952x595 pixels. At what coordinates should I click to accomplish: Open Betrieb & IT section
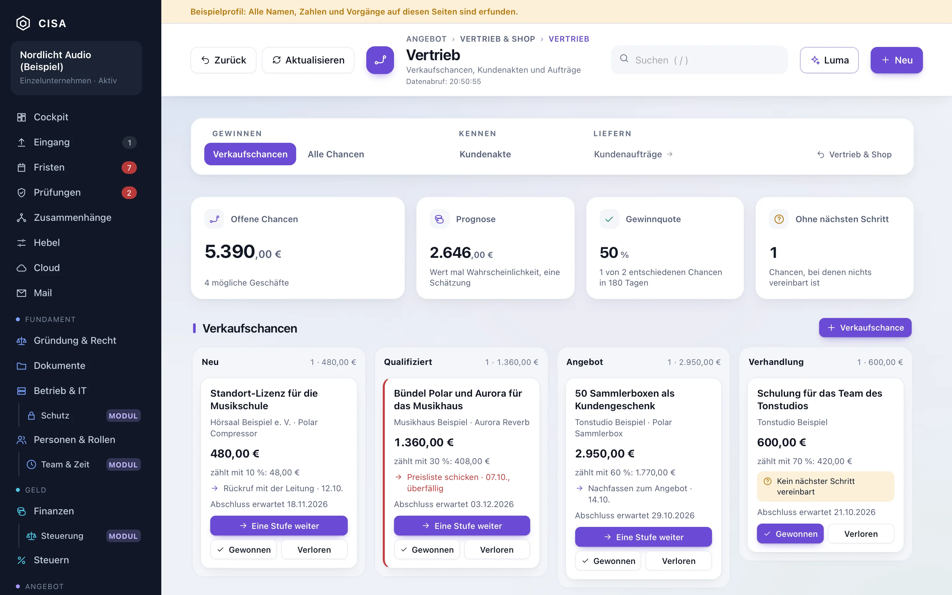click(76, 391)
